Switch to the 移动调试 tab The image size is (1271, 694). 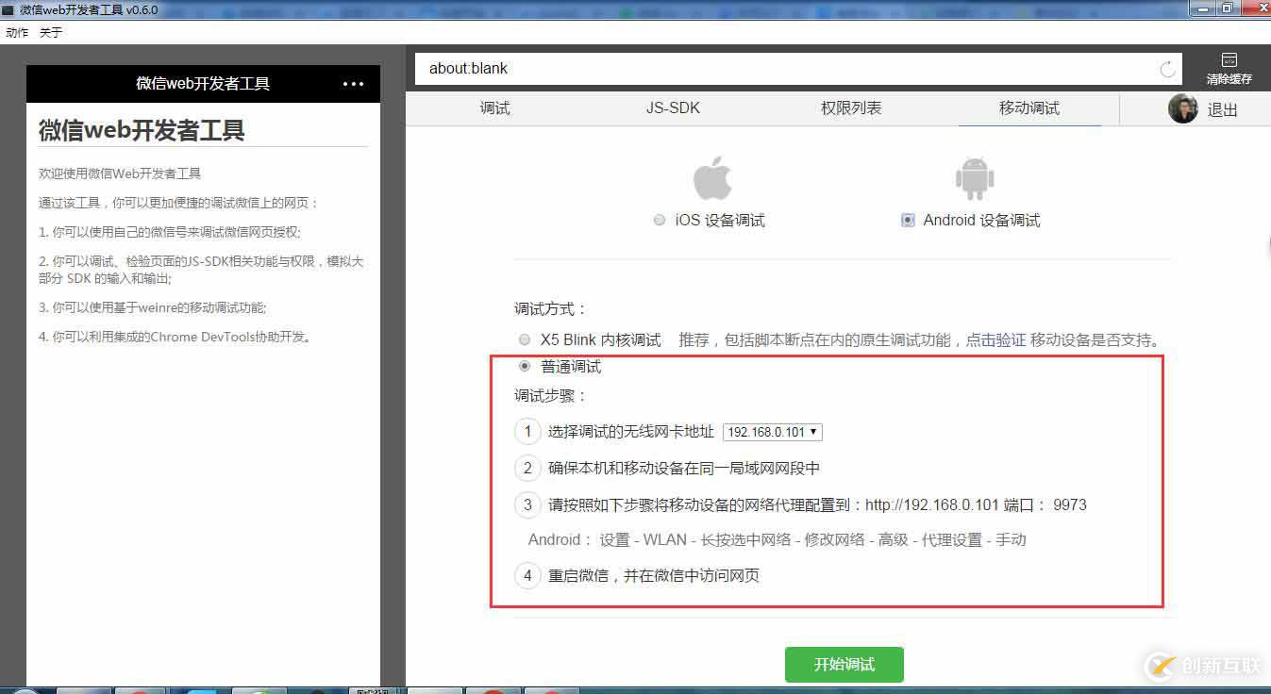(1029, 108)
